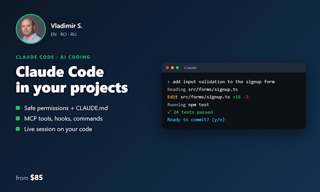Click 'Running npm test' line
This screenshot has width=320, height=192.
click(x=188, y=105)
